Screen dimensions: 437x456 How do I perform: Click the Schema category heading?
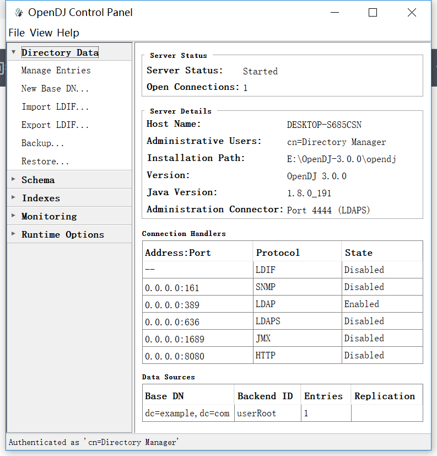click(x=38, y=180)
